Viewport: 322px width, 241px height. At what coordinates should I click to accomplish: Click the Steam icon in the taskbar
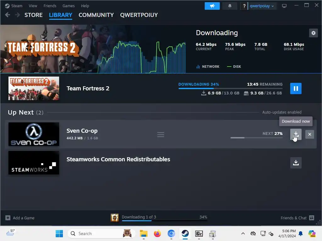[185, 233]
